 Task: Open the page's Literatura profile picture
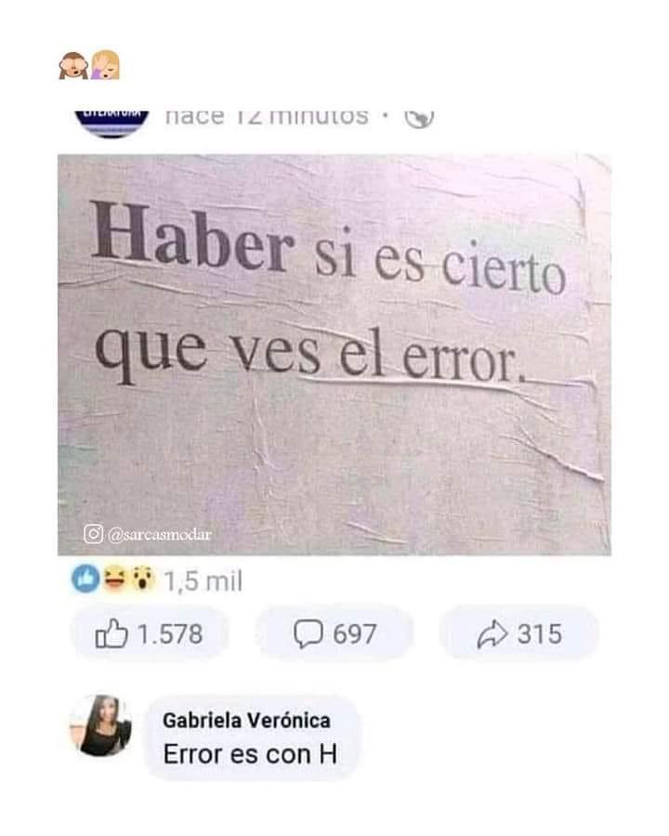(112, 123)
